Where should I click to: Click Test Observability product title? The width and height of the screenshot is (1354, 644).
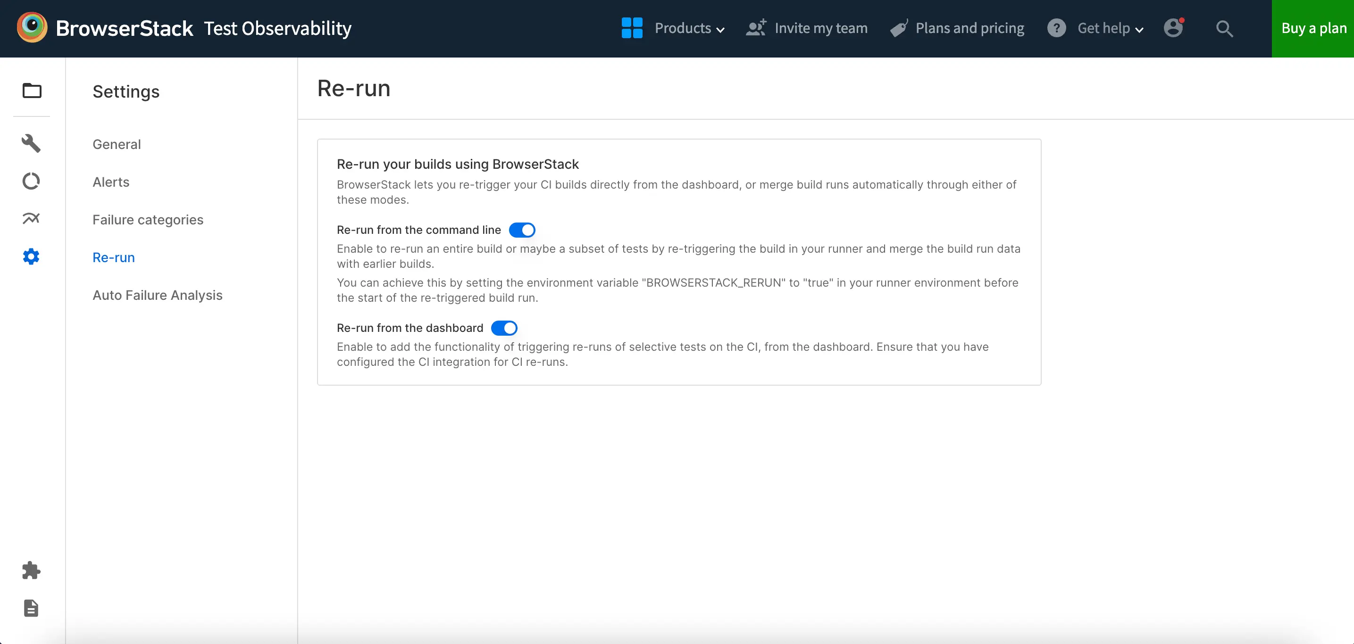277,28
